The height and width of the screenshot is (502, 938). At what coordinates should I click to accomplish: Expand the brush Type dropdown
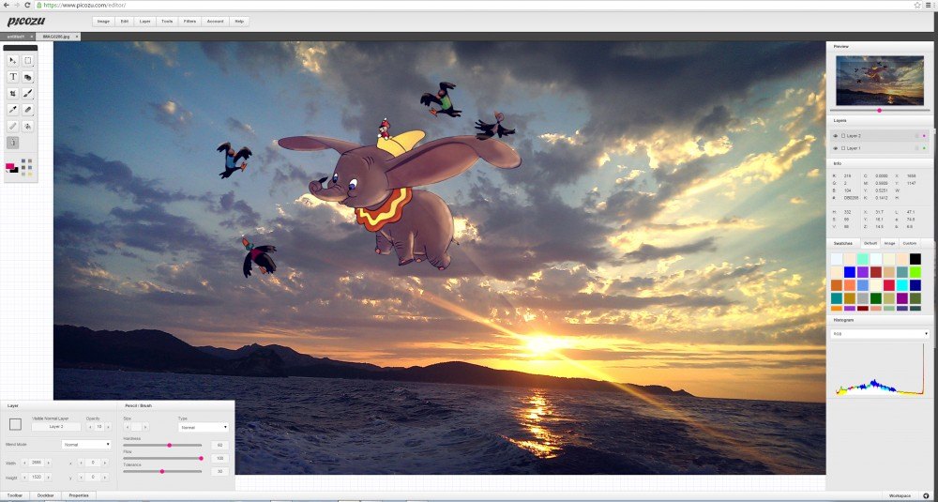point(204,427)
